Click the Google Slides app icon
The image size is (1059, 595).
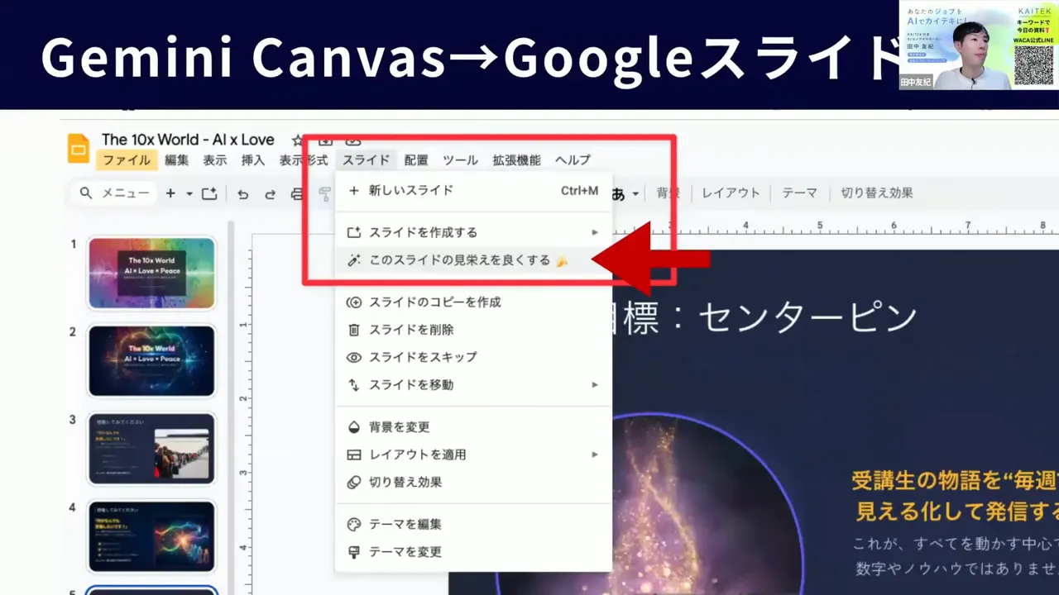[79, 149]
